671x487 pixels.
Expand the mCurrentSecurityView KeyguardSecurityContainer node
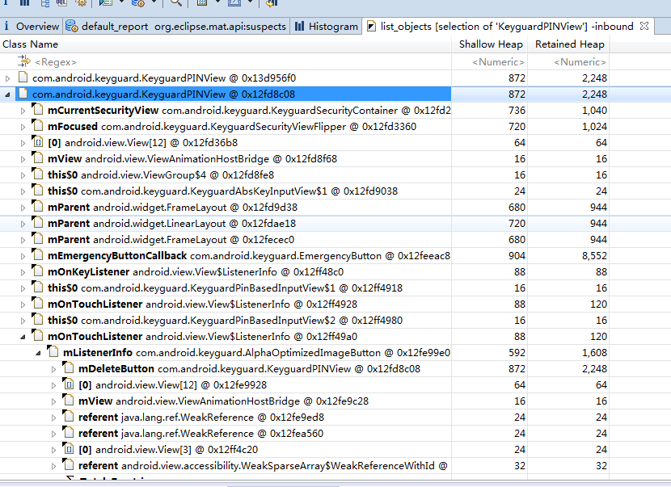tap(23, 111)
